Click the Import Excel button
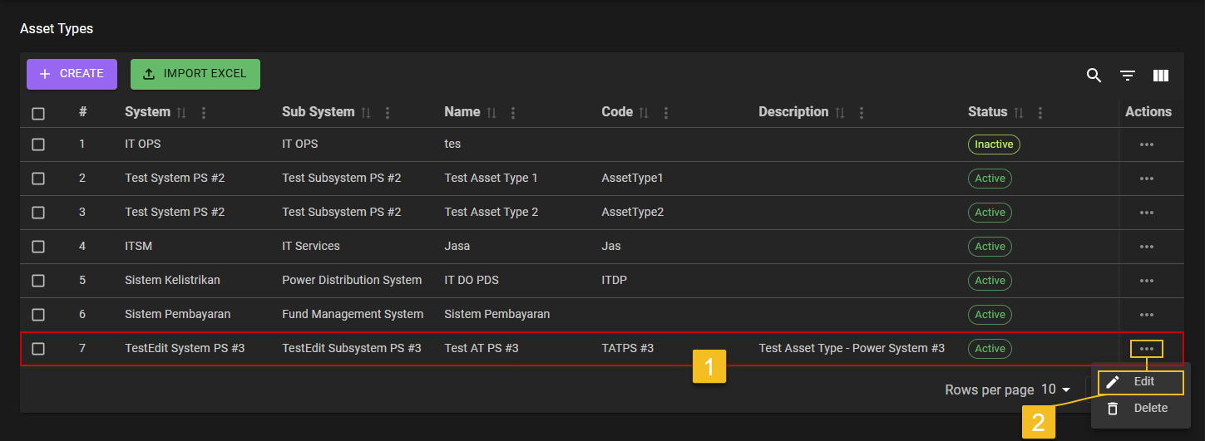 (195, 74)
